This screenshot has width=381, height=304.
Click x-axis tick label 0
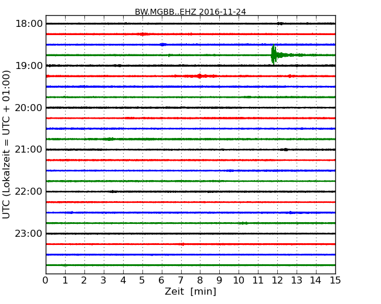coord(46,280)
